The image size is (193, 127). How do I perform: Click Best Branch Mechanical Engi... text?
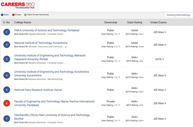[x=39, y=79]
